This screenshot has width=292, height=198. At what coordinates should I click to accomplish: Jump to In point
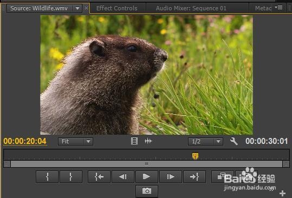pyautogui.click(x=99, y=176)
